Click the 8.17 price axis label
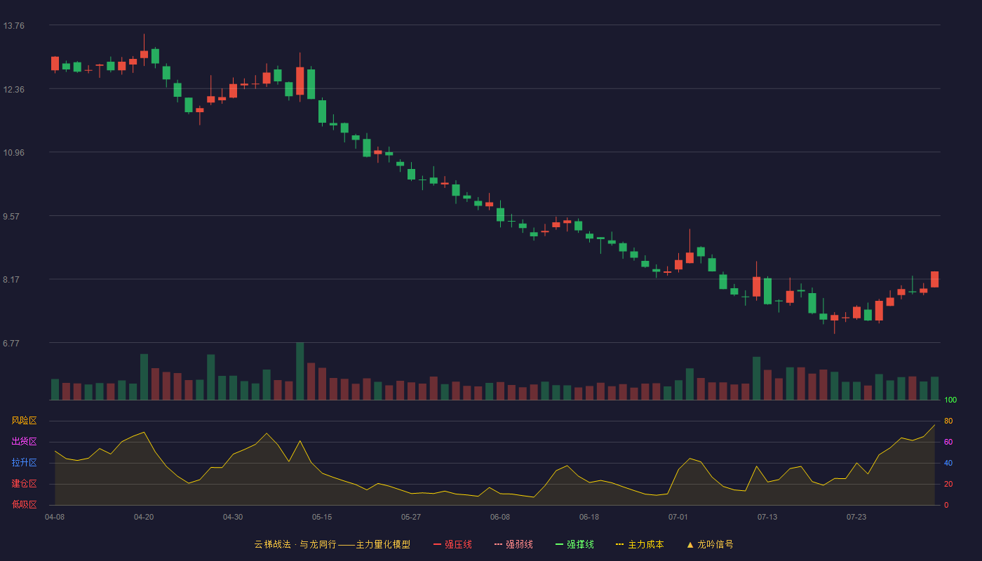982x561 pixels. click(x=11, y=280)
